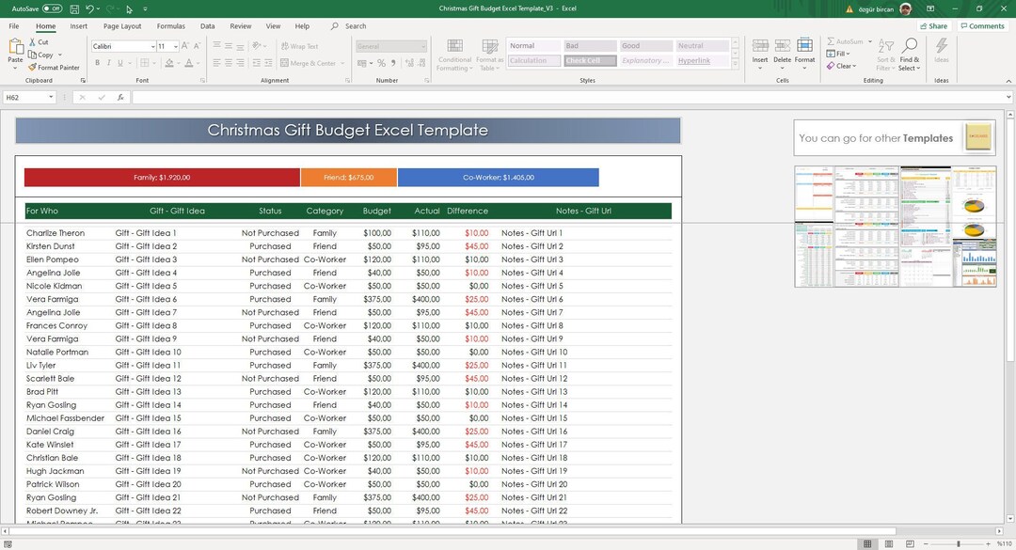Open Find & Select
The width and height of the screenshot is (1016, 550).
(x=909, y=55)
